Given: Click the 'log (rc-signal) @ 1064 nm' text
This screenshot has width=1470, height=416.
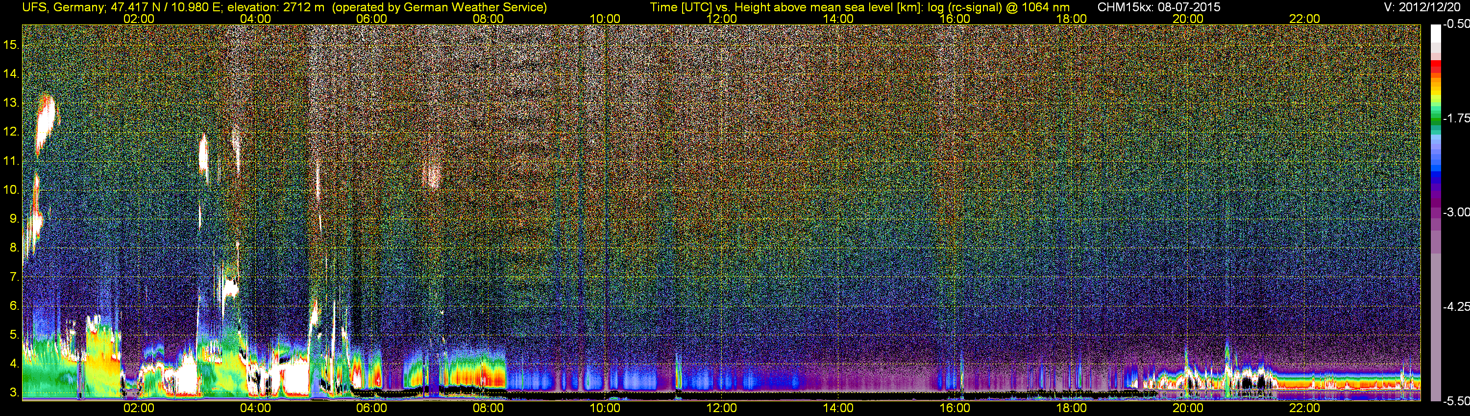Looking at the screenshot, I should tap(999, 7).
